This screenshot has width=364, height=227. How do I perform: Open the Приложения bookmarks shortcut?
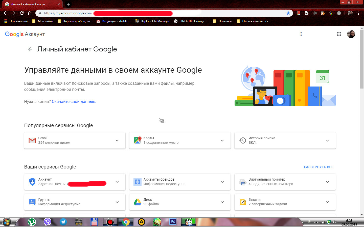point(16,21)
